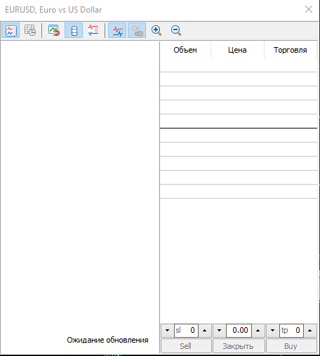320x356 pixels.
Task: Toggle the gray volume circles icon
Action: coord(137,30)
